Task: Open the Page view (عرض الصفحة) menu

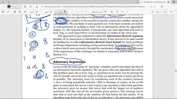Action: (99, 12)
